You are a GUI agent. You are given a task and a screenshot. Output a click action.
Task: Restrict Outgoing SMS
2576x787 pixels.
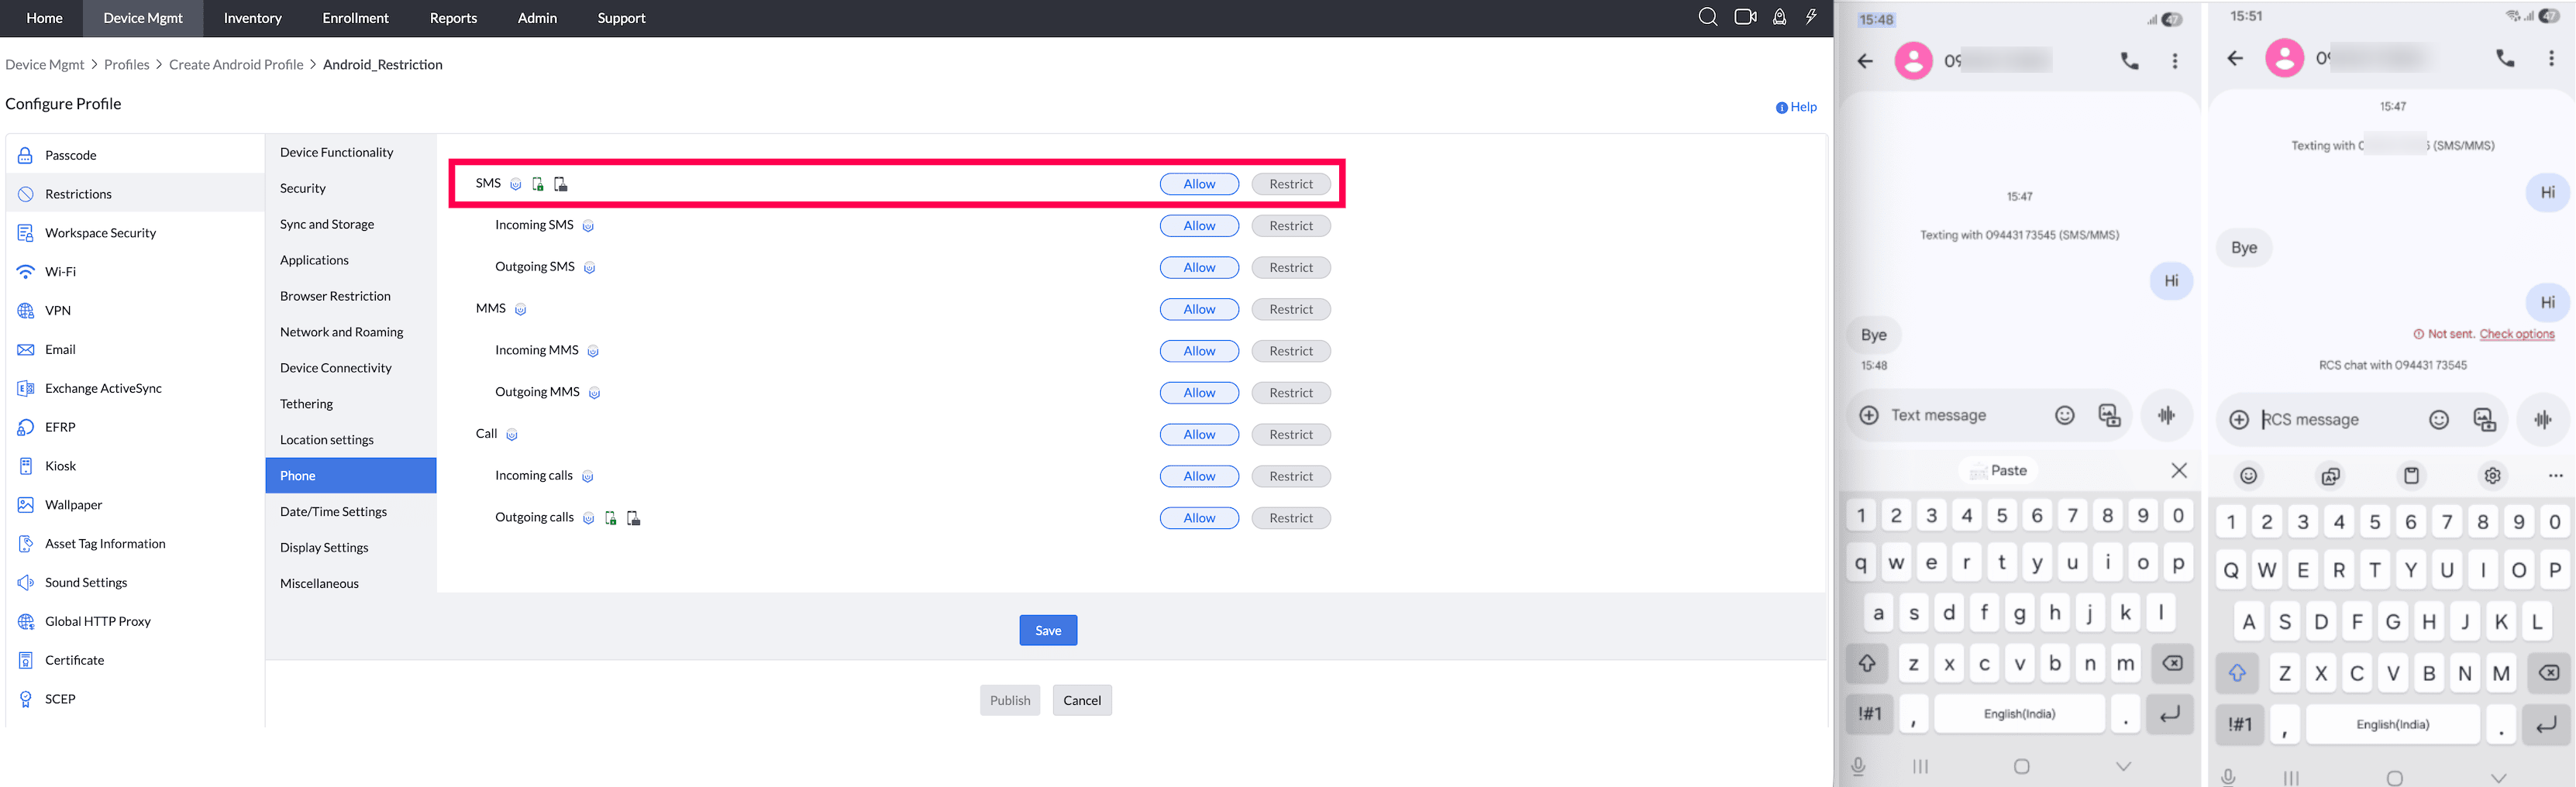[1291, 268]
